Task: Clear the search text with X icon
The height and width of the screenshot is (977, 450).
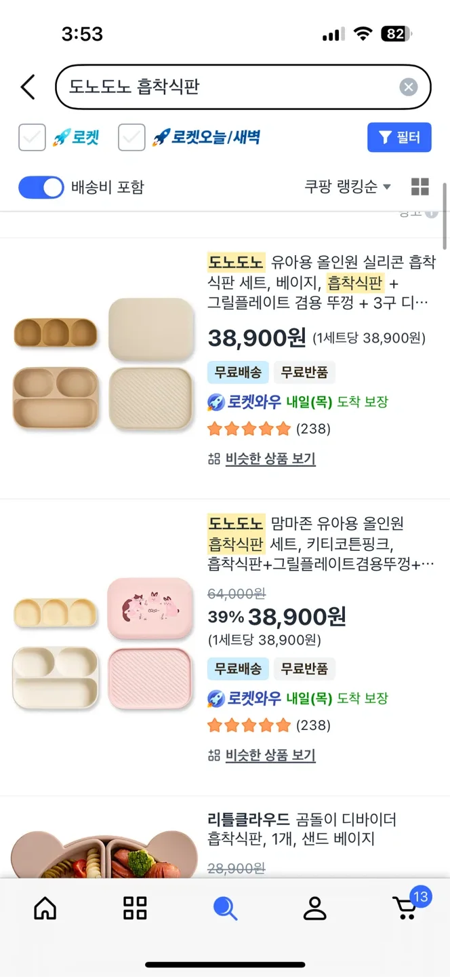Action: tap(408, 87)
